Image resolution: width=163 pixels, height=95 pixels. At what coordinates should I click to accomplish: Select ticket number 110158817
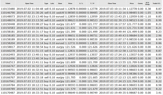[x=8, y=47]
